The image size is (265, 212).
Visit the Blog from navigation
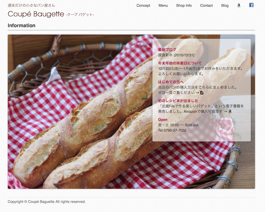tap(225, 5)
